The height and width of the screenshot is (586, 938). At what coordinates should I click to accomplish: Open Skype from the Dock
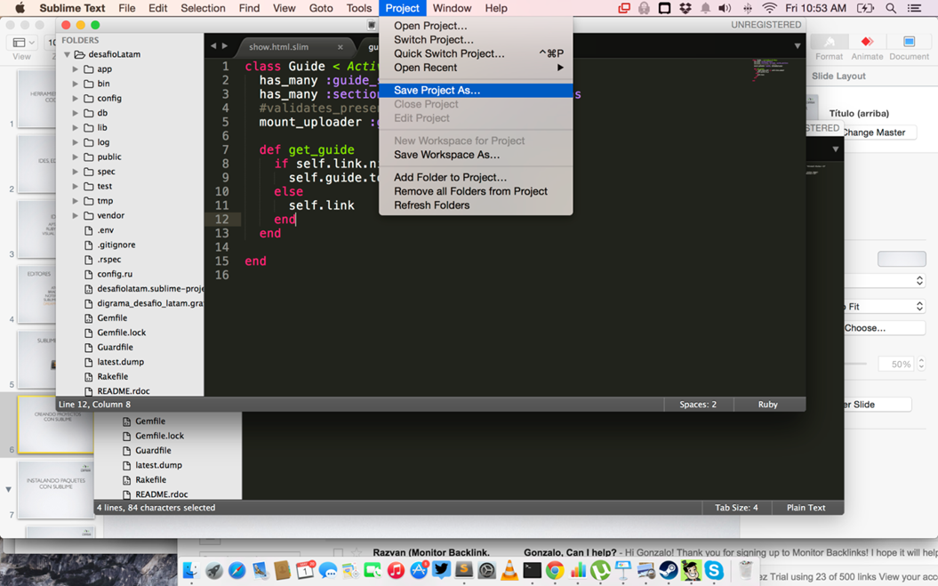point(714,570)
